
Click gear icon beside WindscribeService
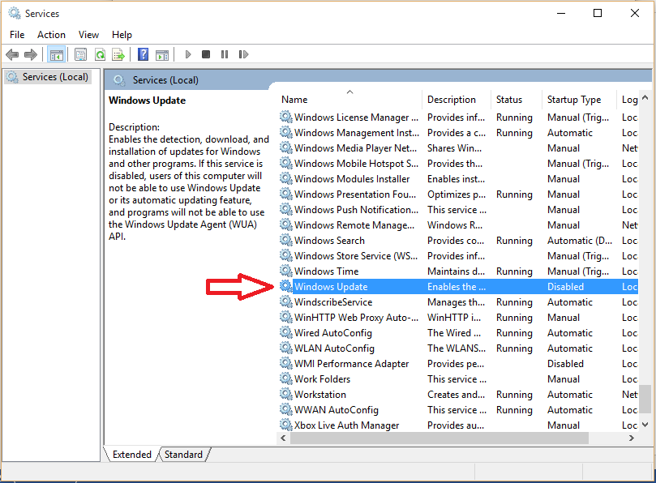(285, 301)
